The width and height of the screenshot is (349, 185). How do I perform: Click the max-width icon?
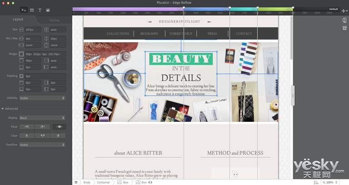tap(21, 45)
